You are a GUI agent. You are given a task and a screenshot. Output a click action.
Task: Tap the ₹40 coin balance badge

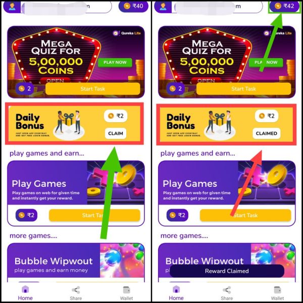[x=133, y=6]
